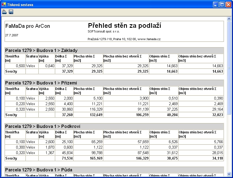The image size is (233, 178).
Task: Click the total 34,118 in Podkroví
Action: [x=218, y=158]
